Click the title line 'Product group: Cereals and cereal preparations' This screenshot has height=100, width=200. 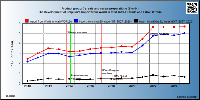[100, 9]
